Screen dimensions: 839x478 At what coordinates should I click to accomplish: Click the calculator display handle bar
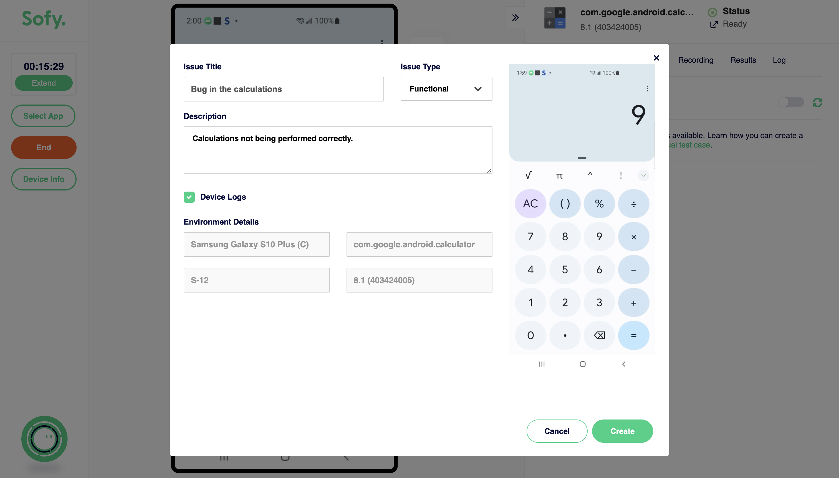click(582, 158)
